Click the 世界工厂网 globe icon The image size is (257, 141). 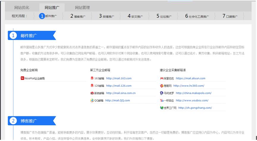click(x=162, y=108)
